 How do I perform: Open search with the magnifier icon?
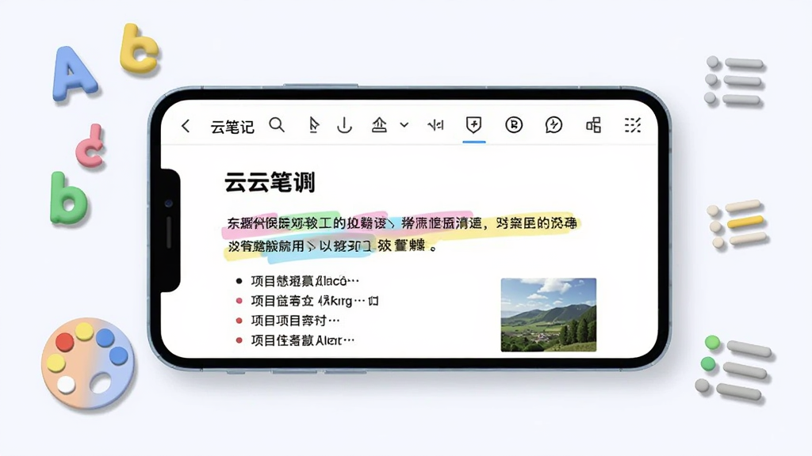click(277, 124)
